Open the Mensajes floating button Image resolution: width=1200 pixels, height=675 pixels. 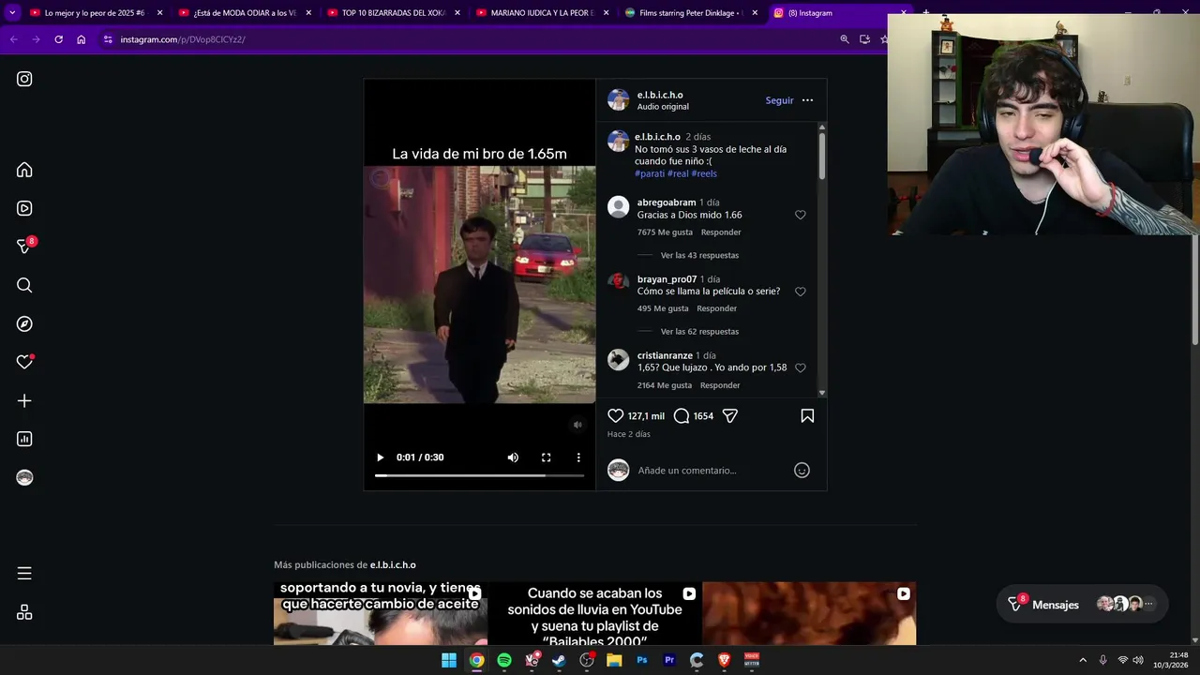pos(1082,605)
